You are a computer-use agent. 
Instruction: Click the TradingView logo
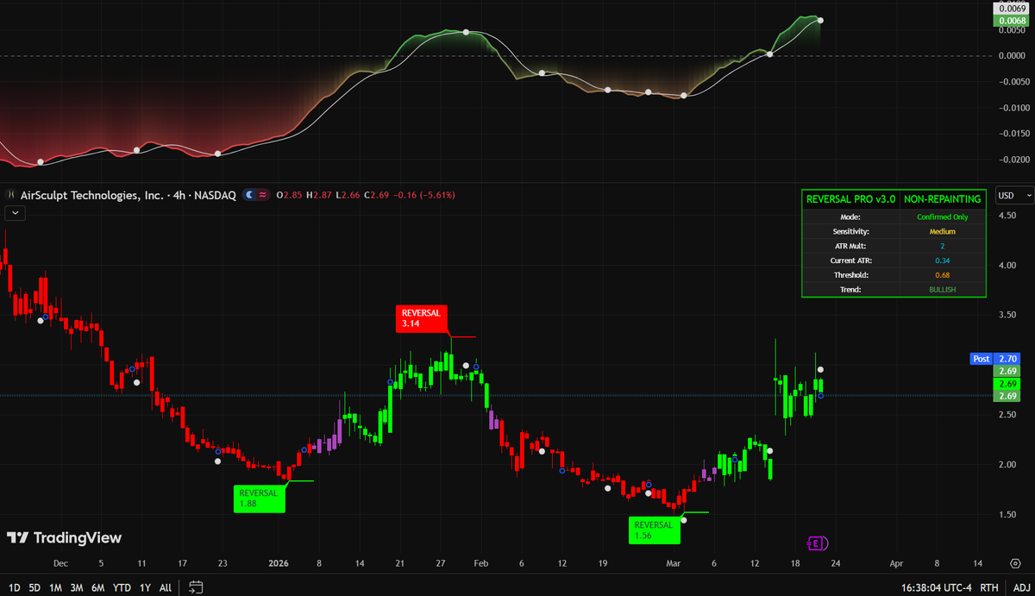coord(64,538)
